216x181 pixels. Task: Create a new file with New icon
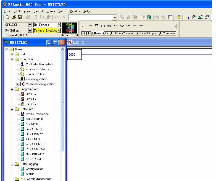(x=7, y=17)
